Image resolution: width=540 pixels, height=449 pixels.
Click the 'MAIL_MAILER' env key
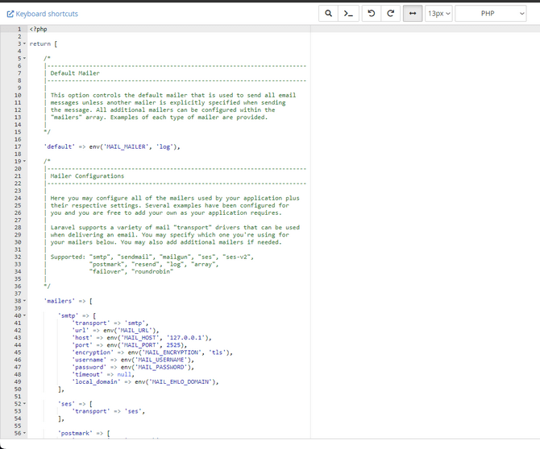(x=126, y=146)
